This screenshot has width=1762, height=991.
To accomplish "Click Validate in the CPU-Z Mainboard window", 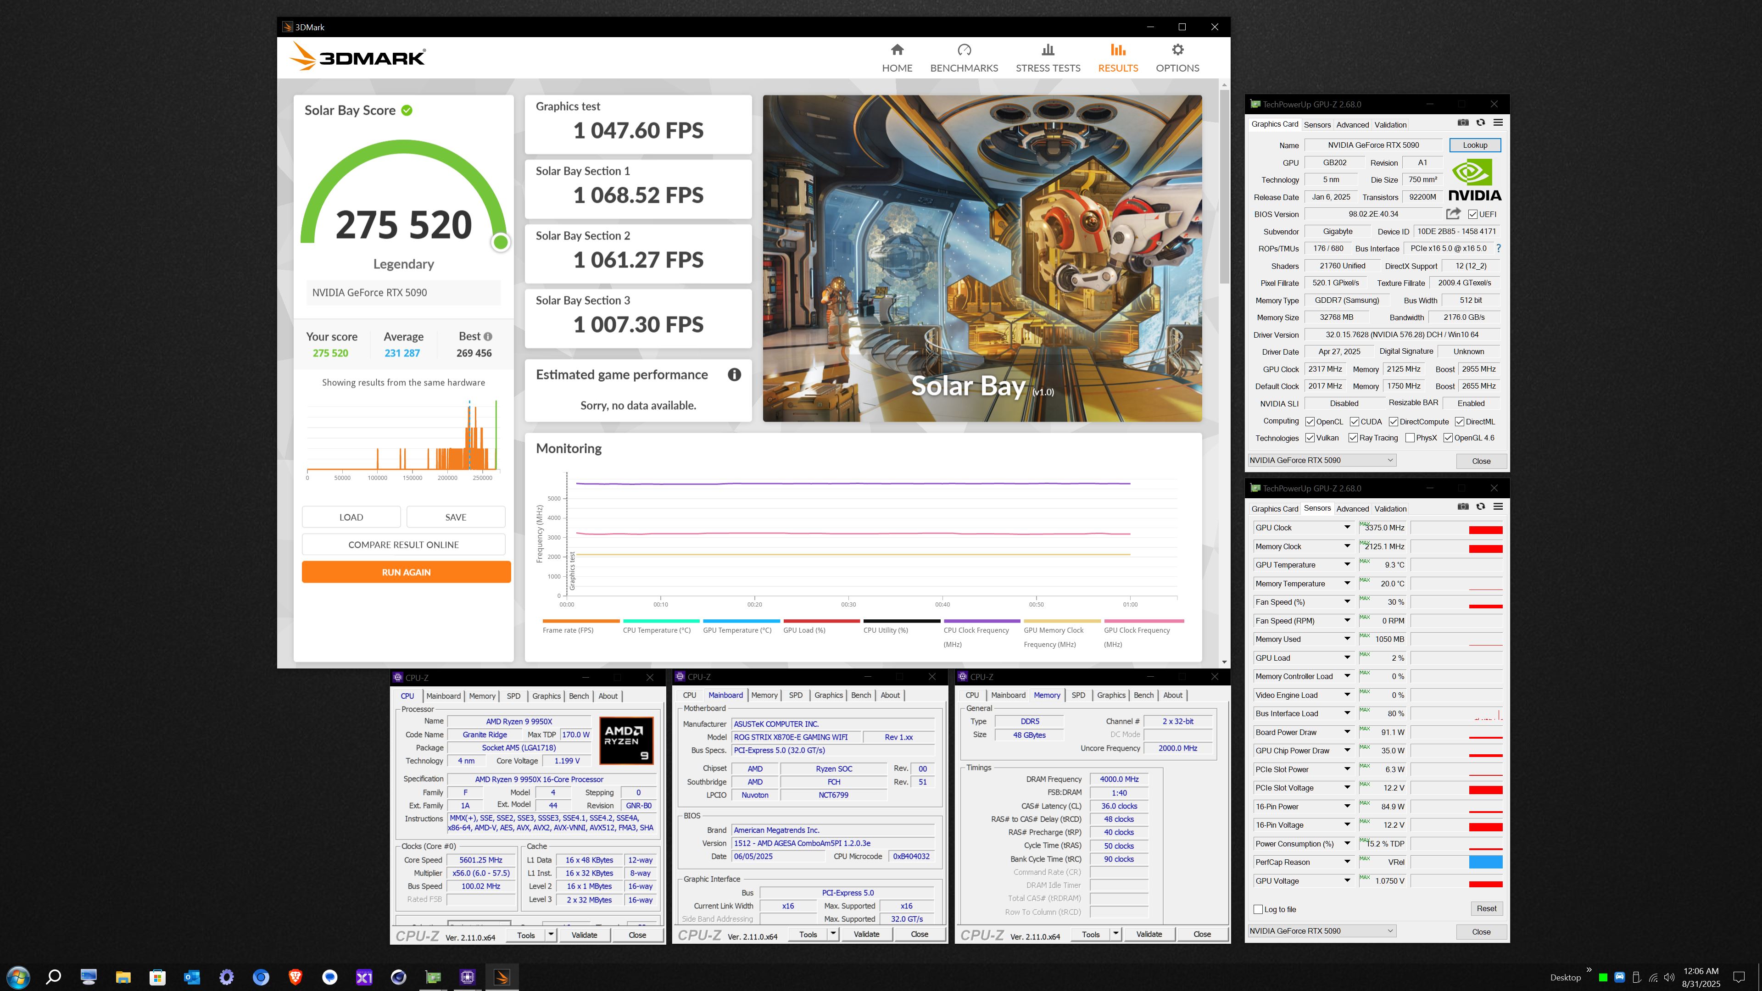I will tap(866, 934).
